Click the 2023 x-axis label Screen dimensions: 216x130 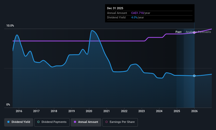click(142, 111)
